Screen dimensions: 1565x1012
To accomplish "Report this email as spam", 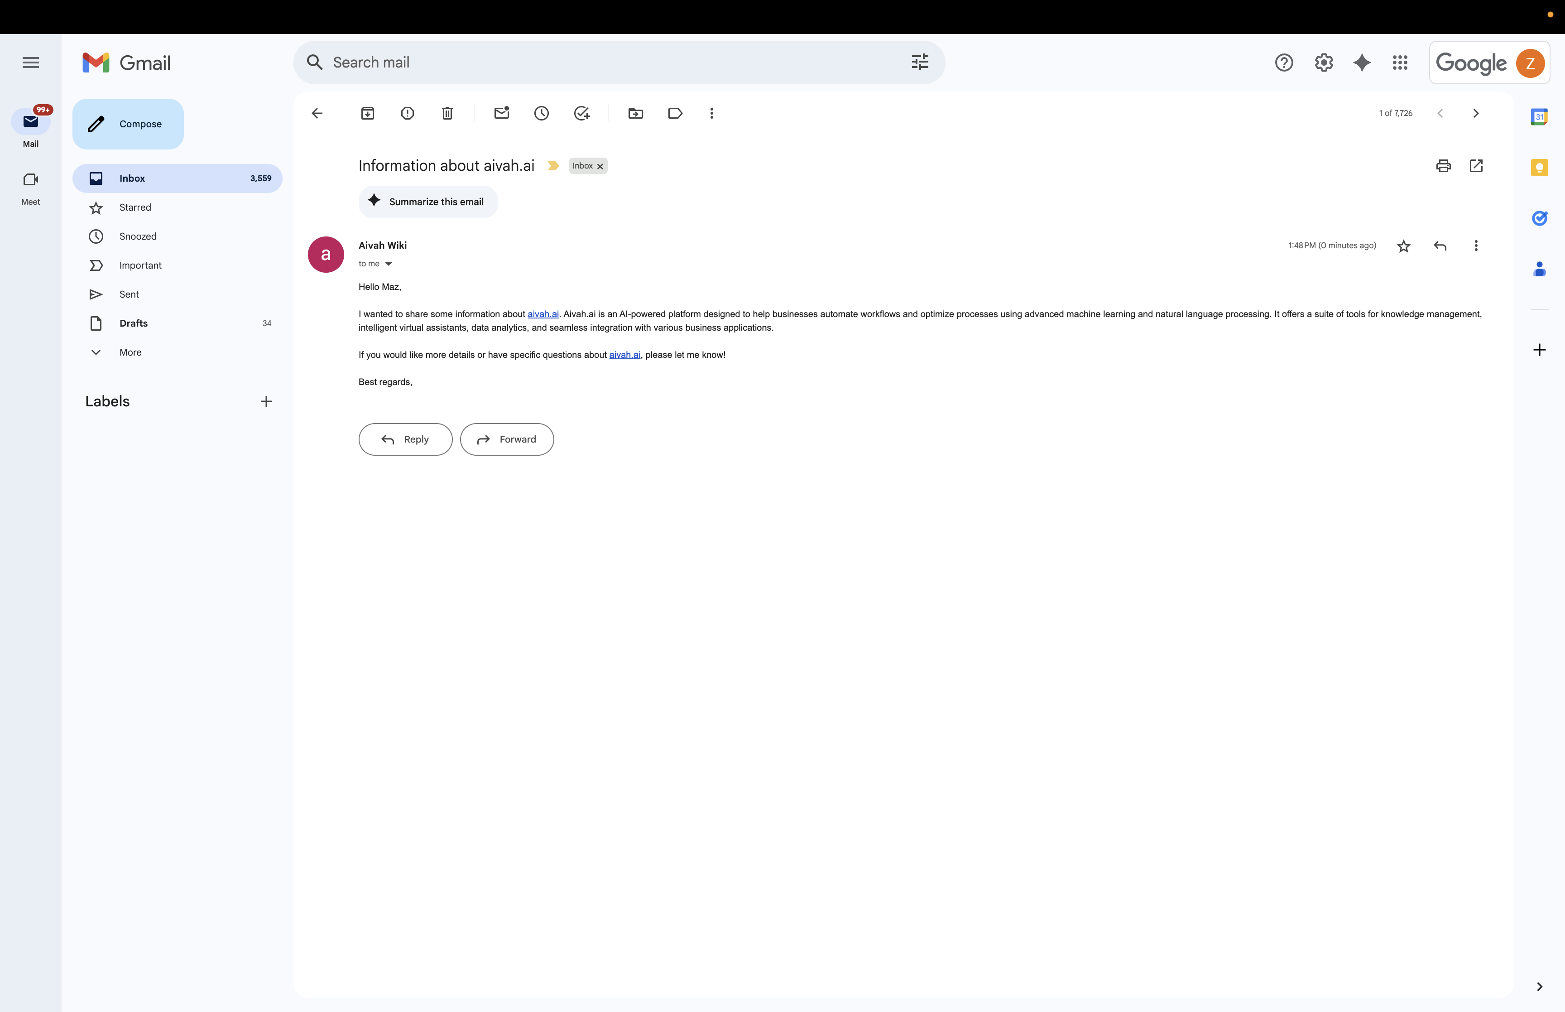I will [x=407, y=113].
